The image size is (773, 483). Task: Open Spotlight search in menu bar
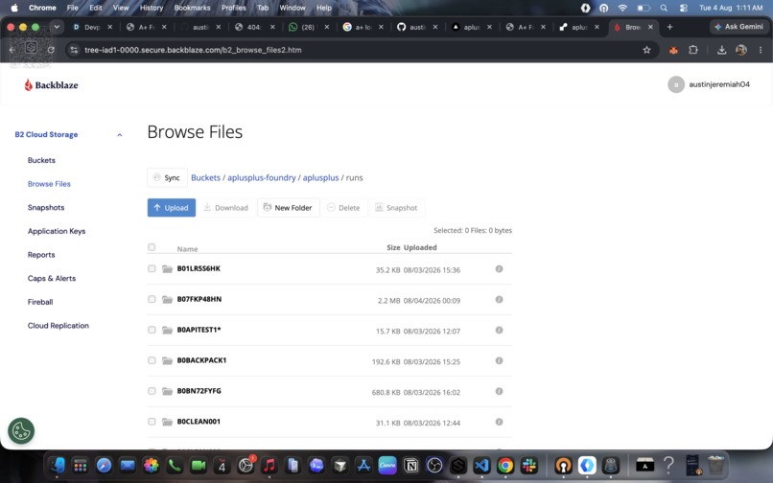[x=664, y=8]
